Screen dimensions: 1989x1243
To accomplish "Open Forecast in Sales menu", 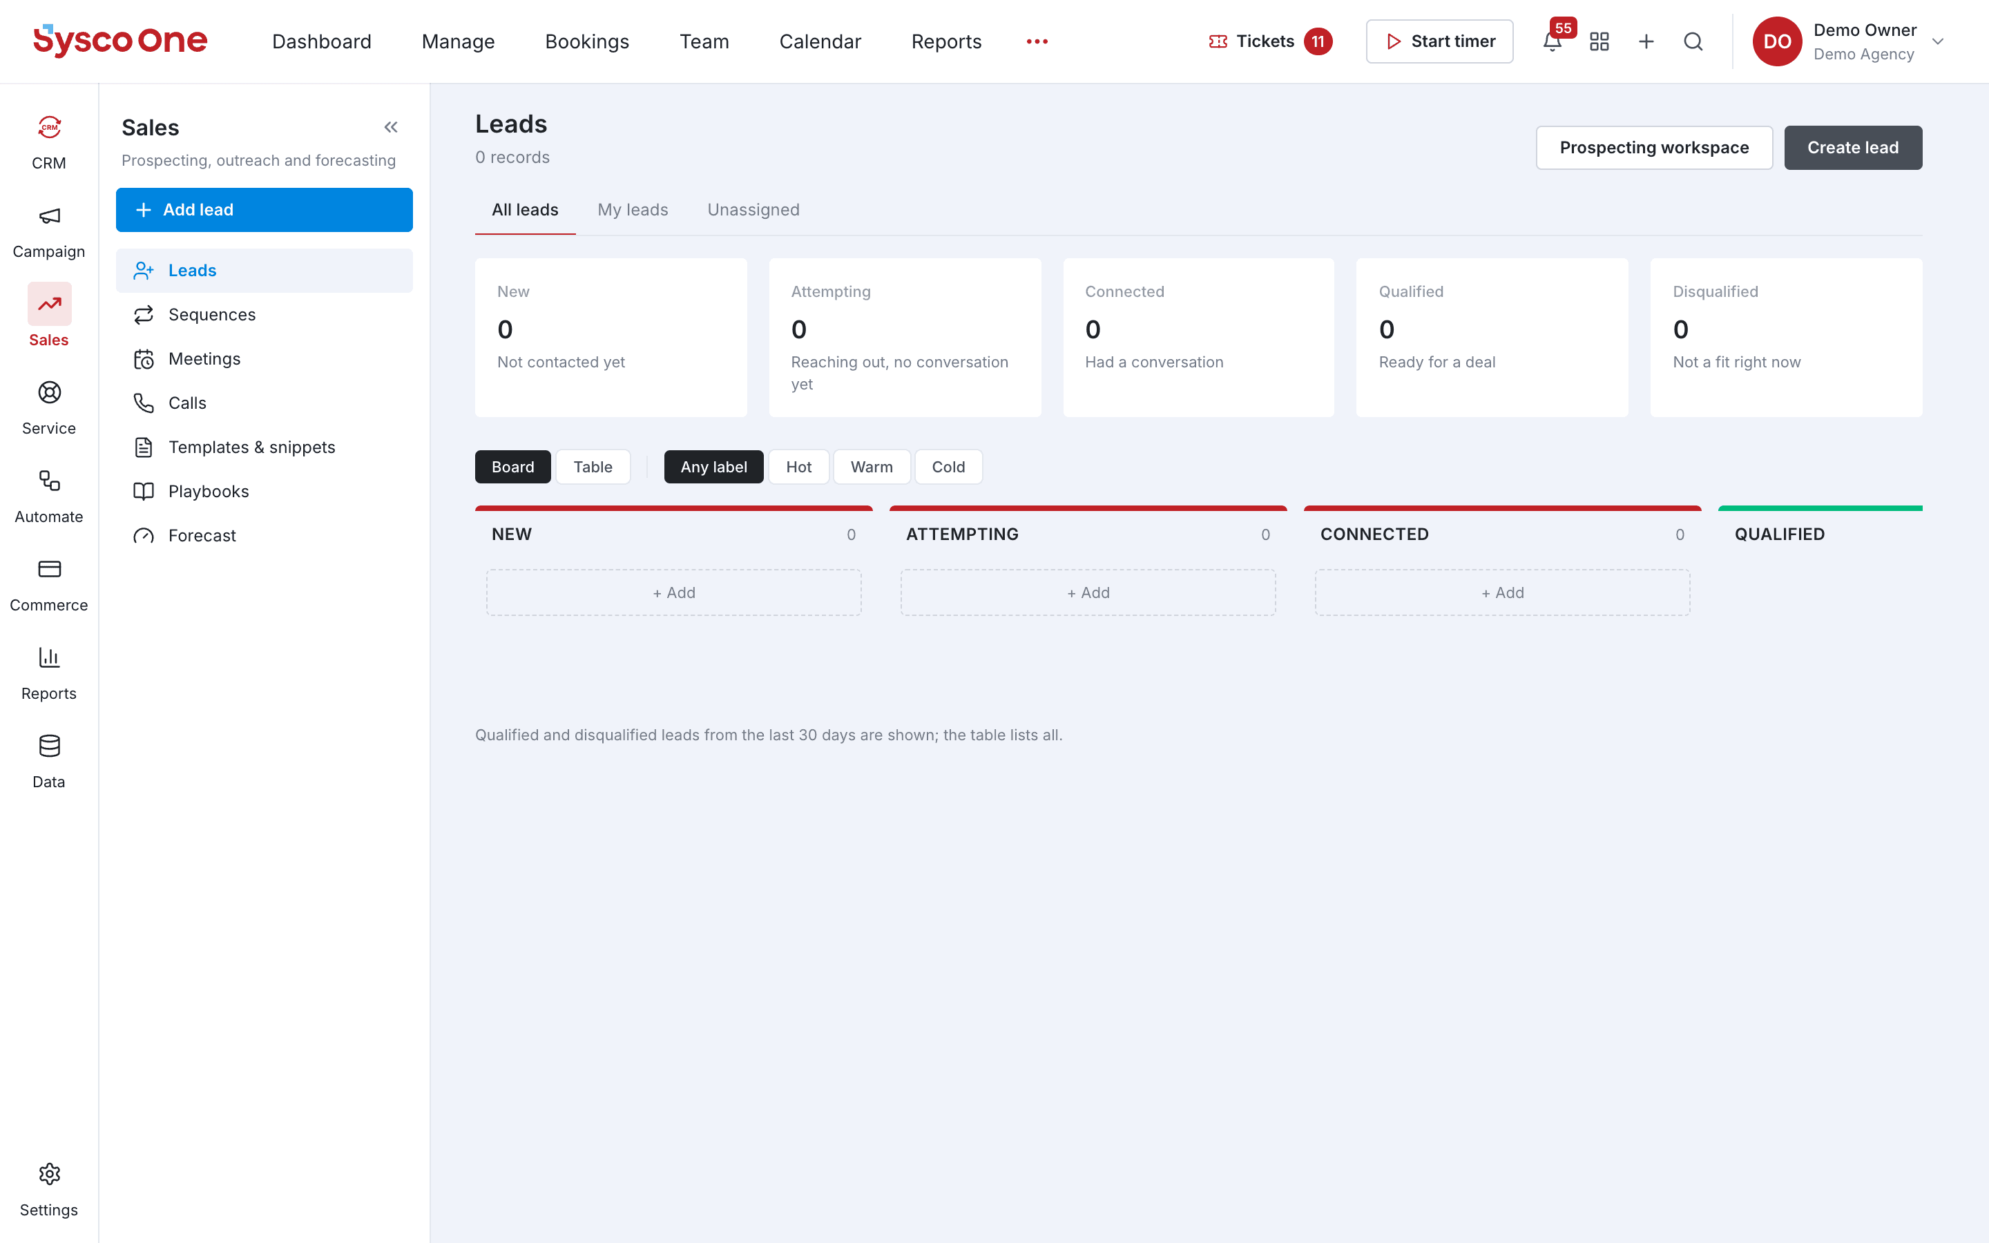I will 264,536.
